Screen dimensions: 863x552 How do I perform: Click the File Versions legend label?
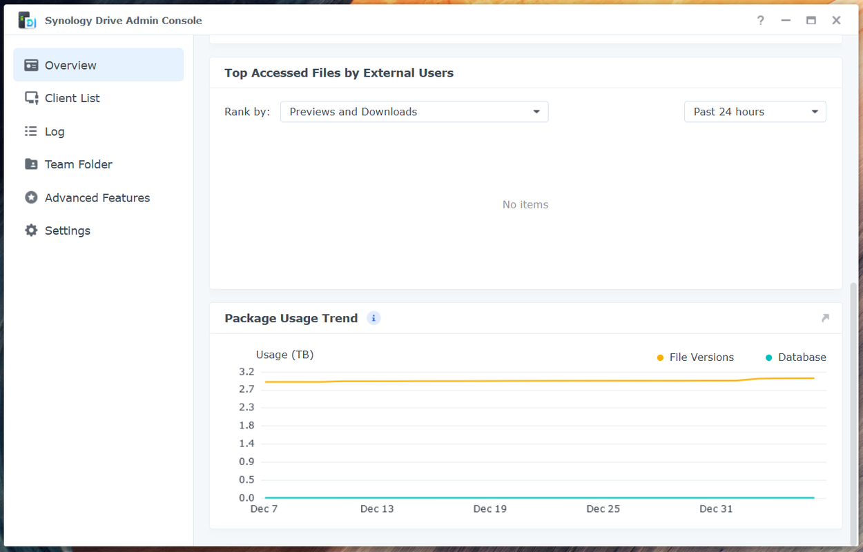[x=701, y=357]
